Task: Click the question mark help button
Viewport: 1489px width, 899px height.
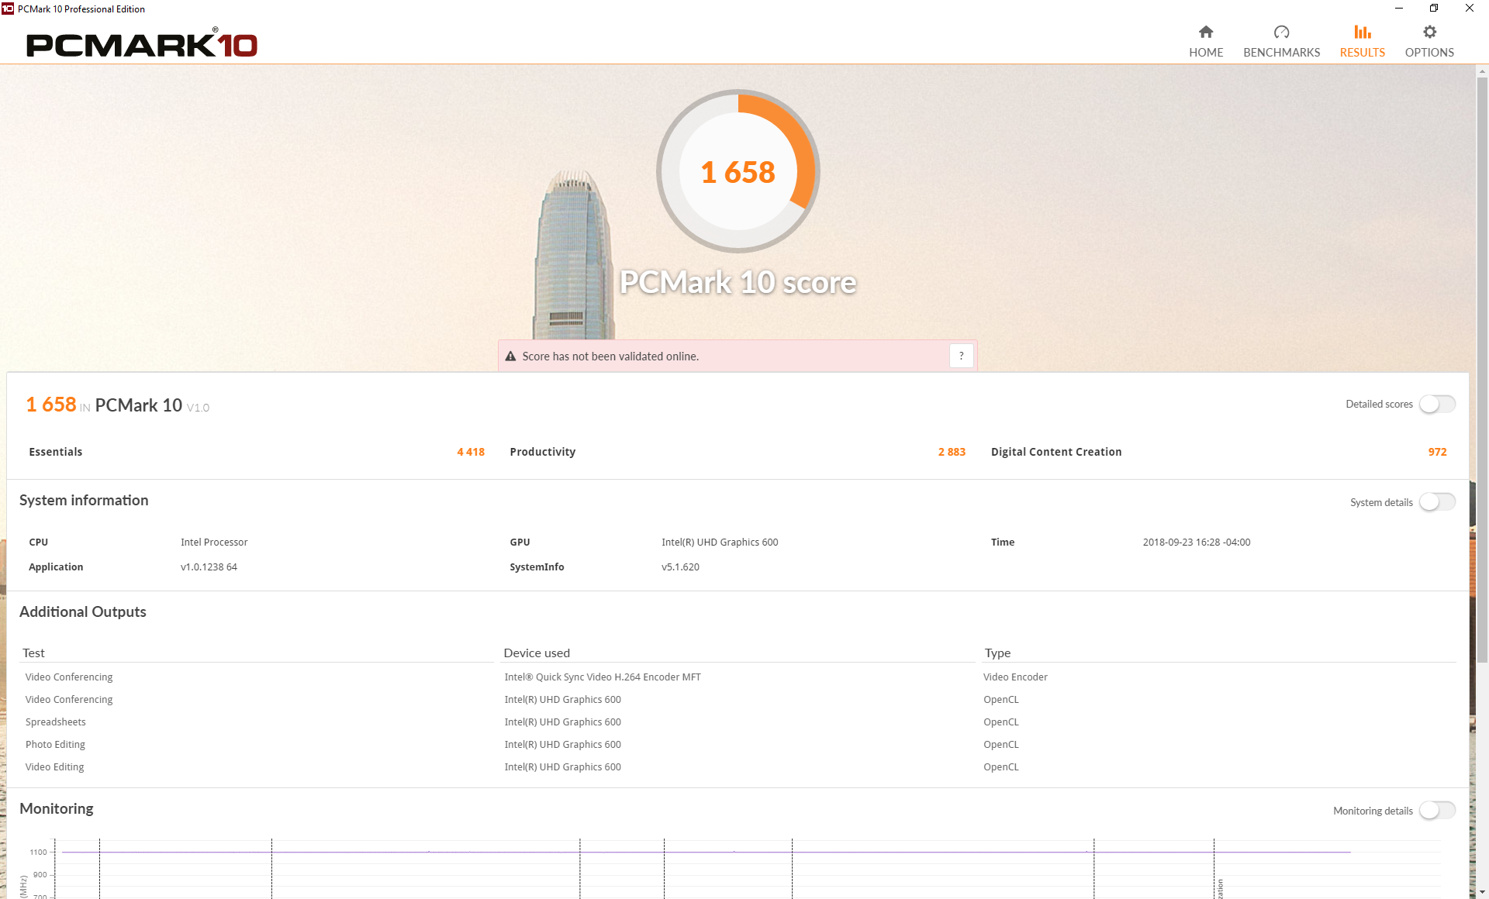Action: [x=961, y=356]
